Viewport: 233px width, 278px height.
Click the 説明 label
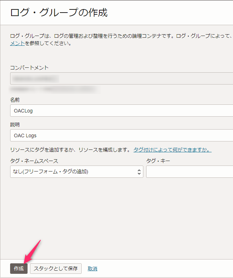15,125
